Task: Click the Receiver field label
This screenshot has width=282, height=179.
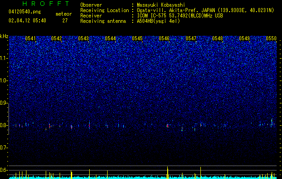Action: [91, 16]
